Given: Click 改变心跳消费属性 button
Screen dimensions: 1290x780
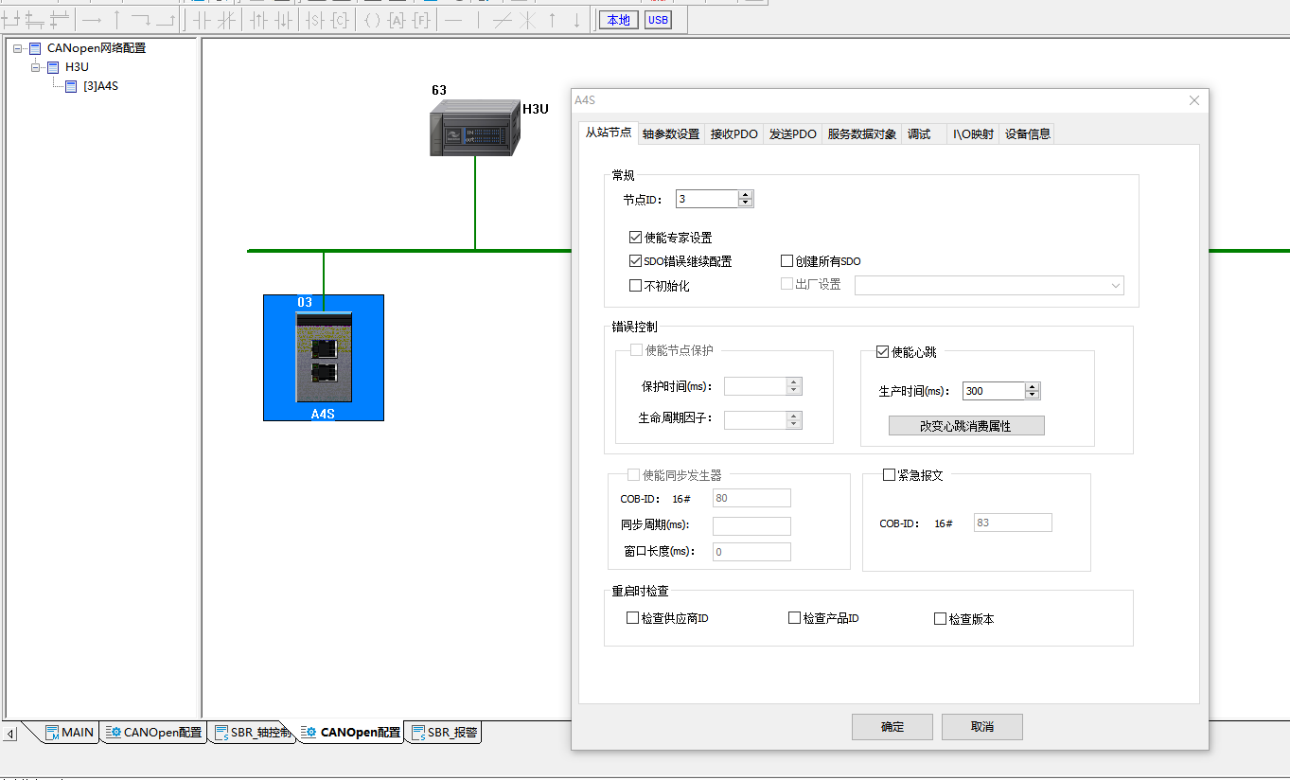Looking at the screenshot, I should click(x=966, y=426).
